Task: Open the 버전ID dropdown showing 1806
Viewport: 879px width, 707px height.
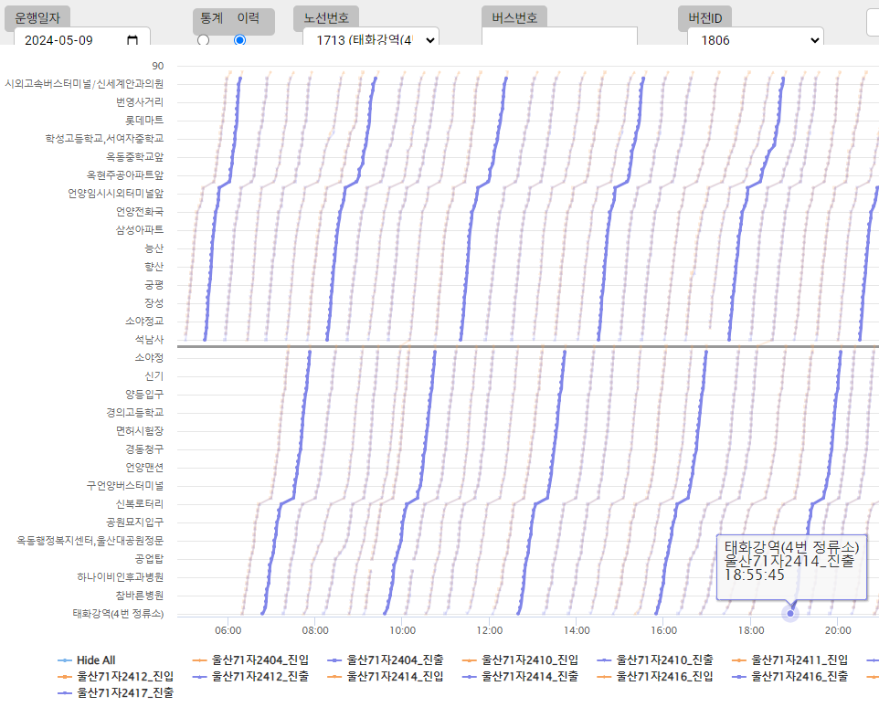Action: point(755,40)
